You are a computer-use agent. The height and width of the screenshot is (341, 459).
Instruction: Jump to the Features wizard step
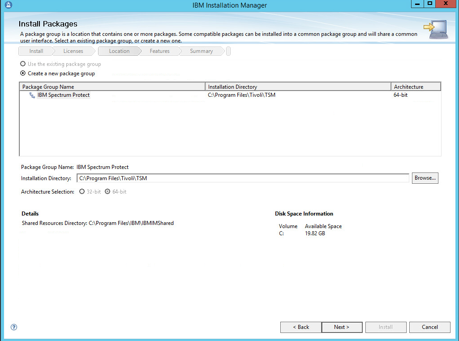coord(159,51)
